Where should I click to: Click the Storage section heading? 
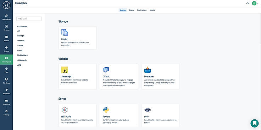point(63,22)
